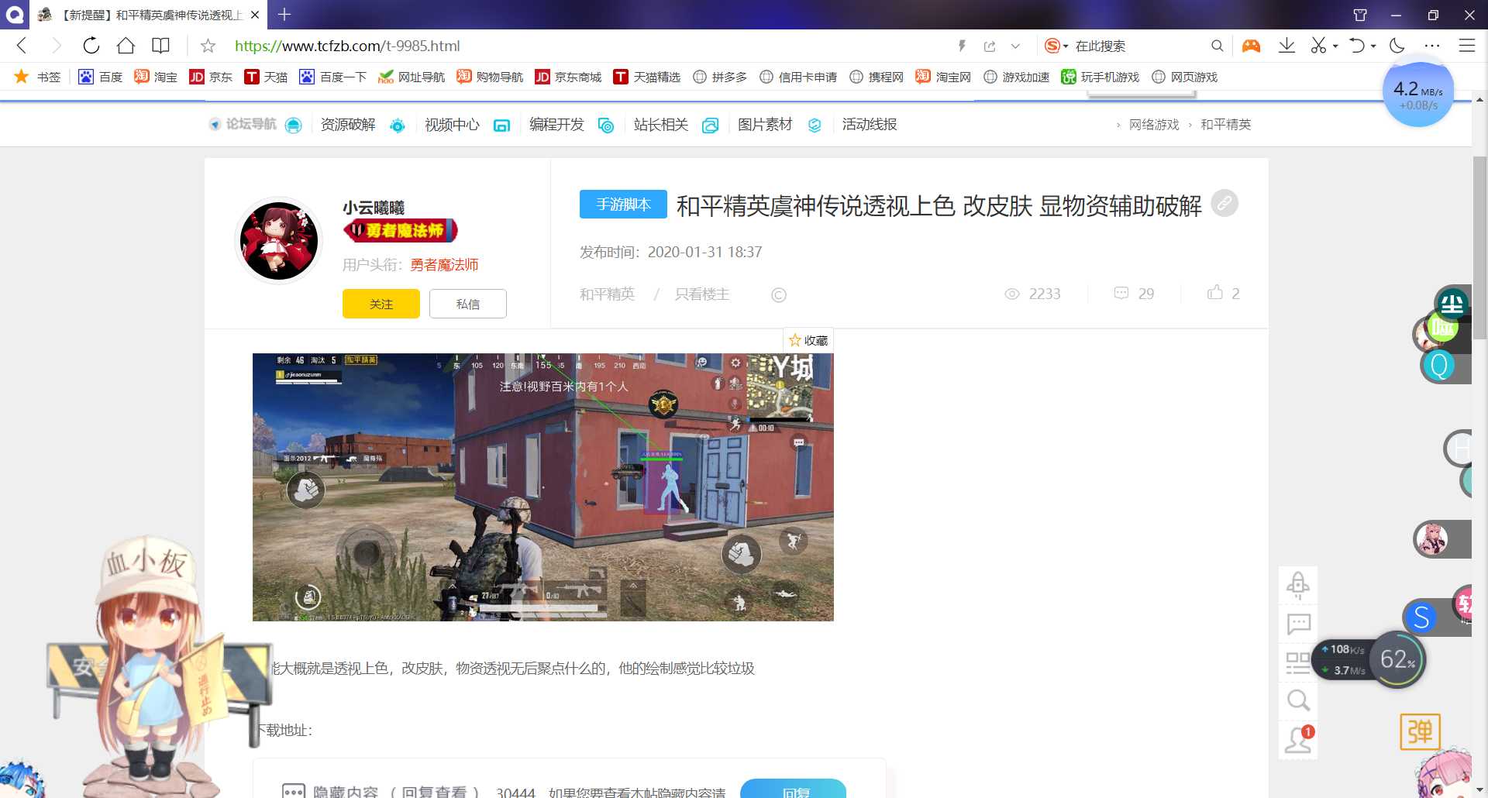Viewport: 1488px width, 798px height.
Task: Reload the current page
Action: (91, 46)
